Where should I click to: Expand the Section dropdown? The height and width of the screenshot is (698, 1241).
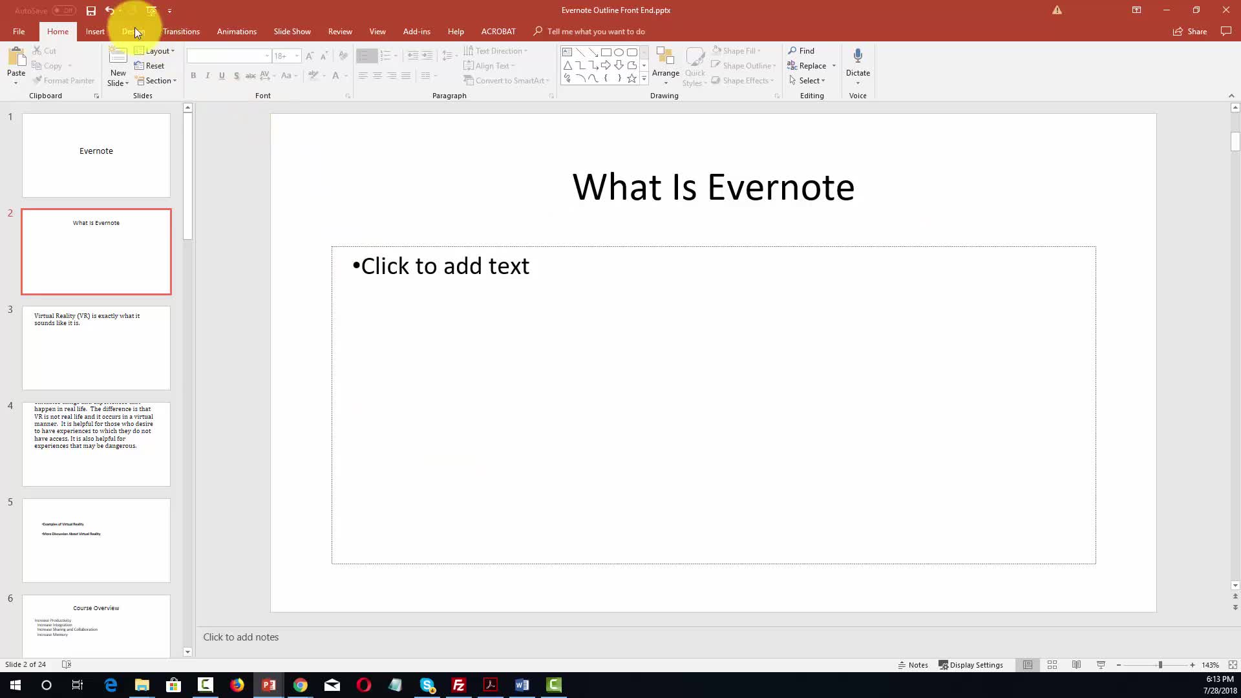tap(157, 81)
